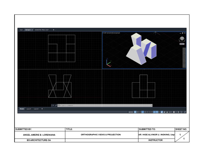Switch to the Layout2 tab
The width and height of the screenshot is (204, 157).
pyautogui.click(x=36, y=109)
